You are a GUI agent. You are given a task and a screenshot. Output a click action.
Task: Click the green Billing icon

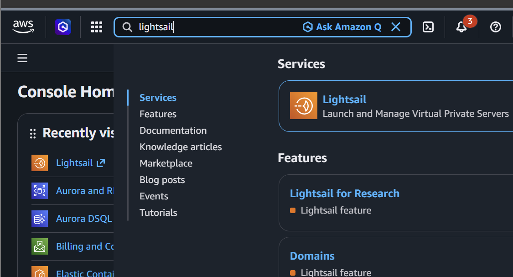click(x=40, y=246)
